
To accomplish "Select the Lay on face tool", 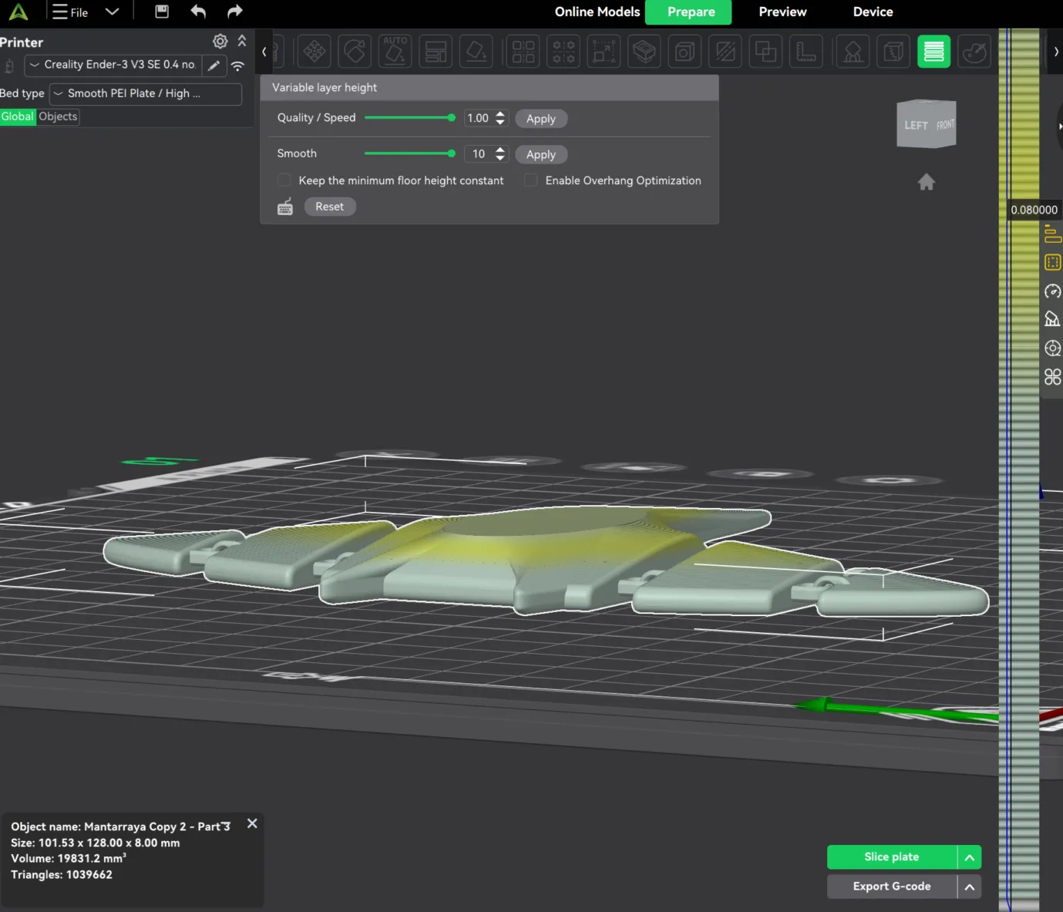I will pyautogui.click(x=476, y=52).
